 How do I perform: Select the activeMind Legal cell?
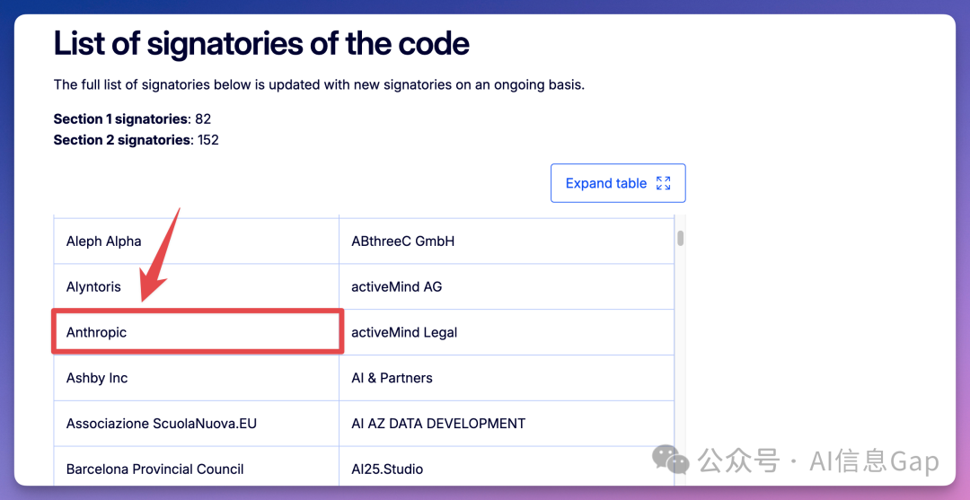pos(507,332)
